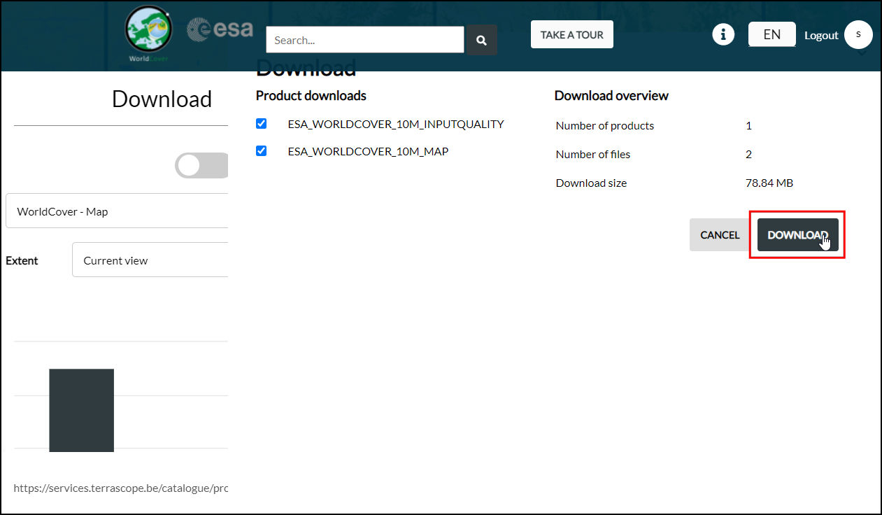Image resolution: width=882 pixels, height=515 pixels.
Task: Expand the Extent Current view dropdown
Action: point(150,260)
